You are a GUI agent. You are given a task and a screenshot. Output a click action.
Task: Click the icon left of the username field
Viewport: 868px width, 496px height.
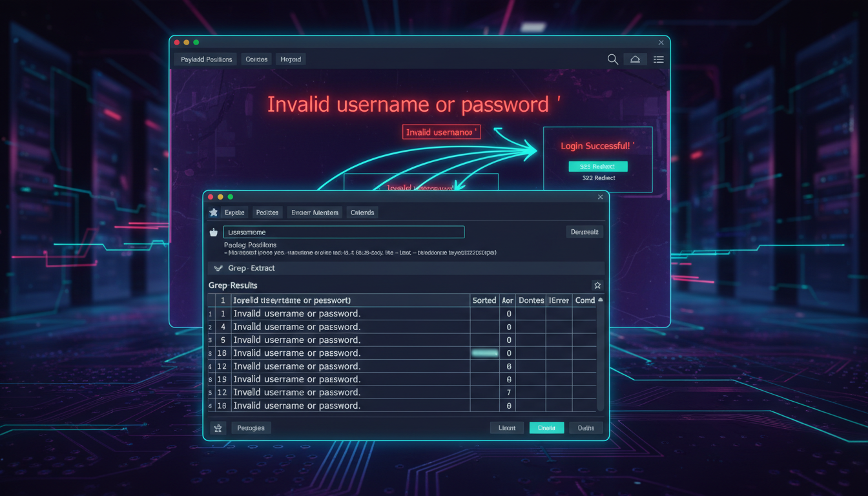click(214, 232)
